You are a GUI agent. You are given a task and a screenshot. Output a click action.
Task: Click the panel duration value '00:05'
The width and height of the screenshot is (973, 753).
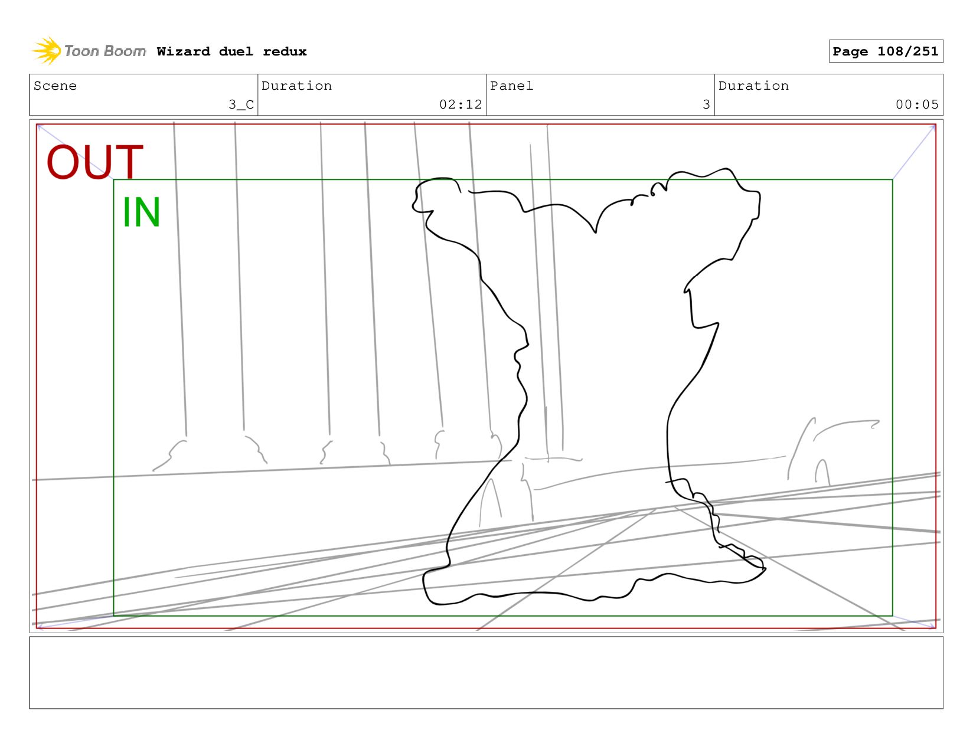(917, 104)
